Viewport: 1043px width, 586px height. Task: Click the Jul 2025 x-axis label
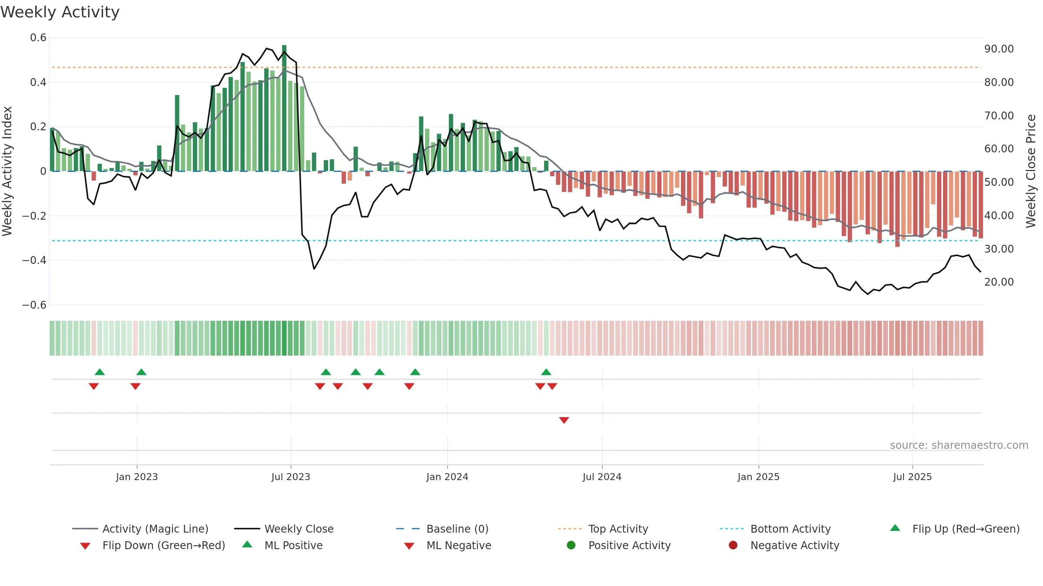pos(913,477)
